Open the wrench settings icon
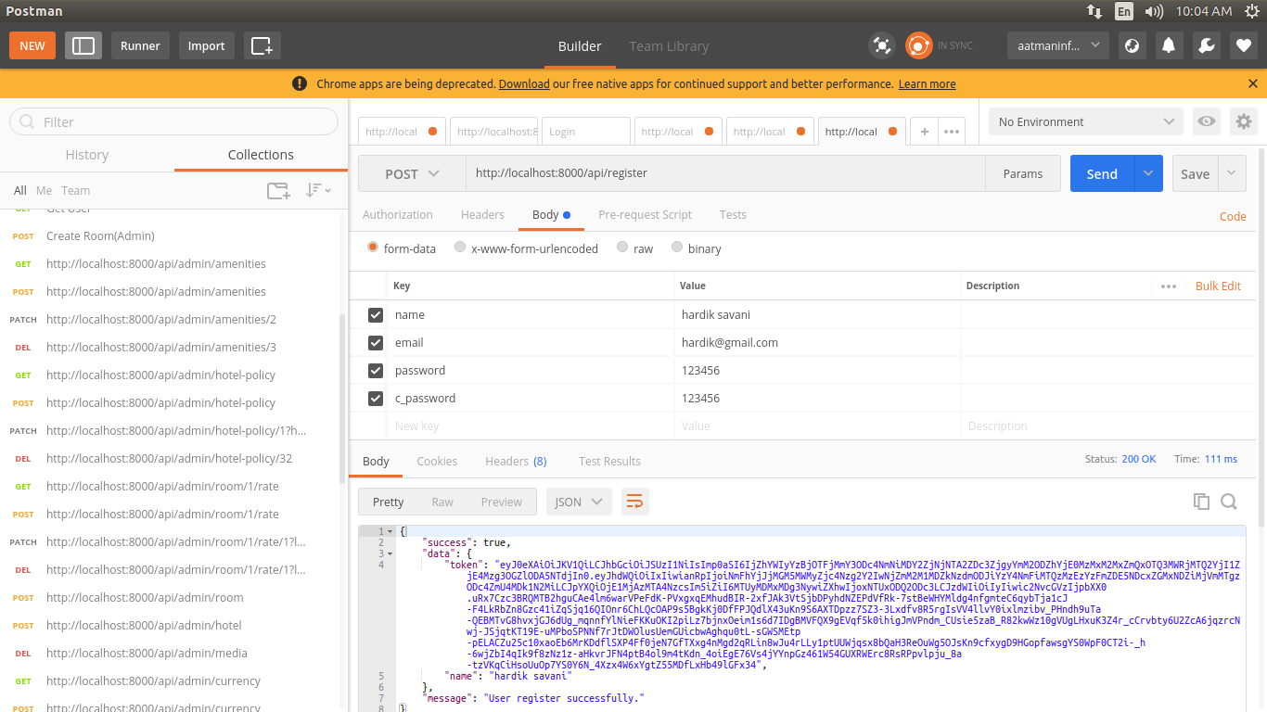The height and width of the screenshot is (712, 1267). pyautogui.click(x=1206, y=45)
